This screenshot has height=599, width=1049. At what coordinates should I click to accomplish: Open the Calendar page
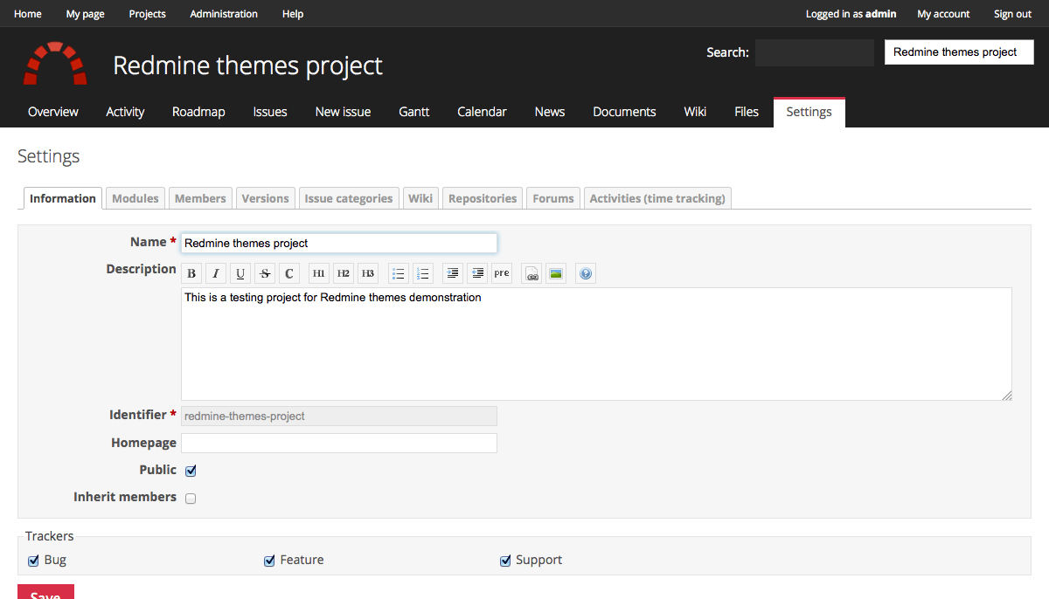click(x=482, y=112)
